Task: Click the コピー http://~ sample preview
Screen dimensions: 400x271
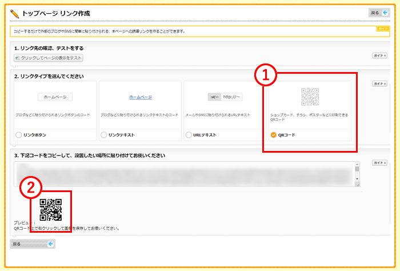Action: [225, 97]
